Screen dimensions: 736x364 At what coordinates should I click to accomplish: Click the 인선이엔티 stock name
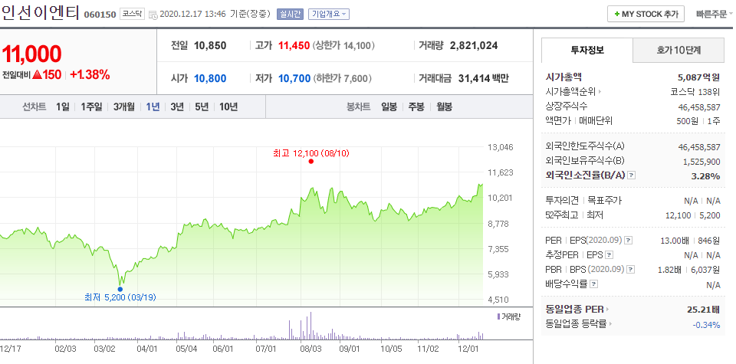41,12
